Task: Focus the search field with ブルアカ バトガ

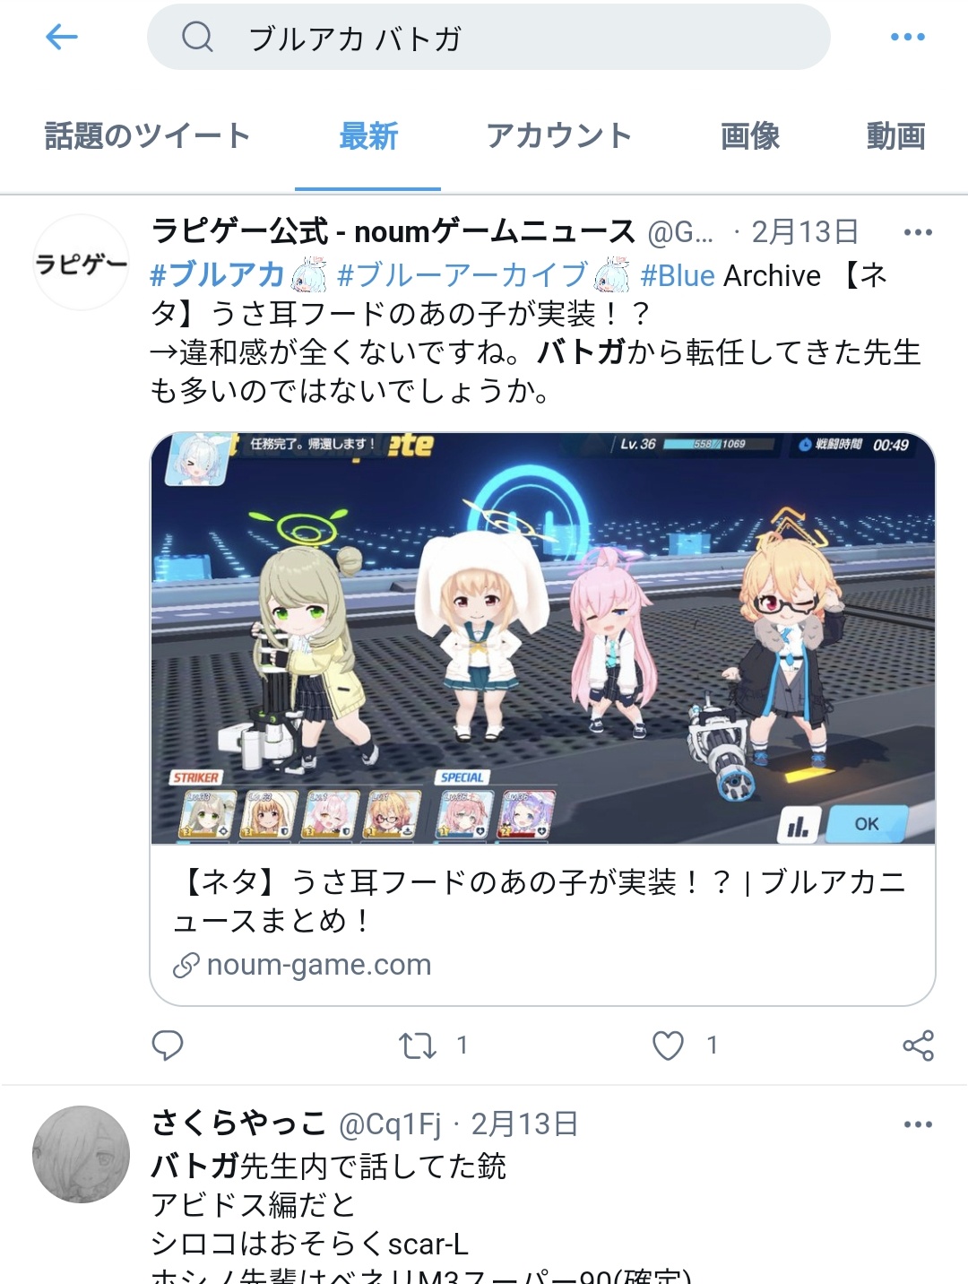Action: 488,37
